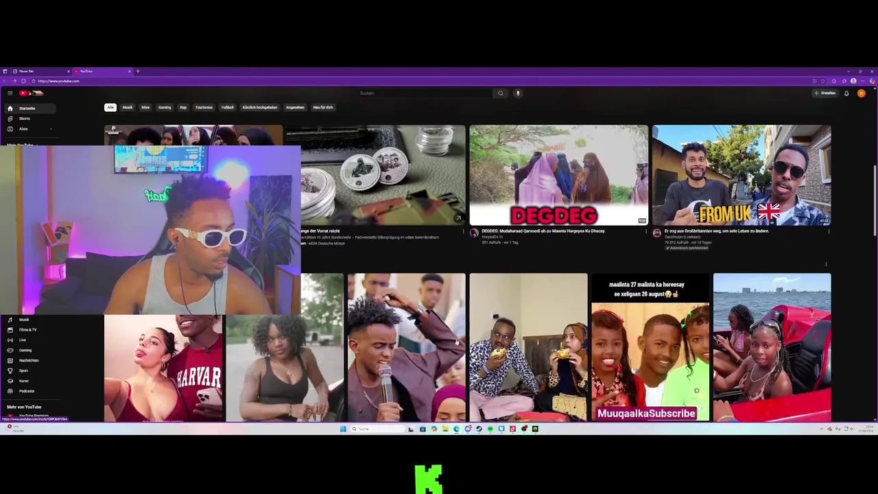The width and height of the screenshot is (878, 494).
Task: Go forward in the browser
Action: [14, 81]
